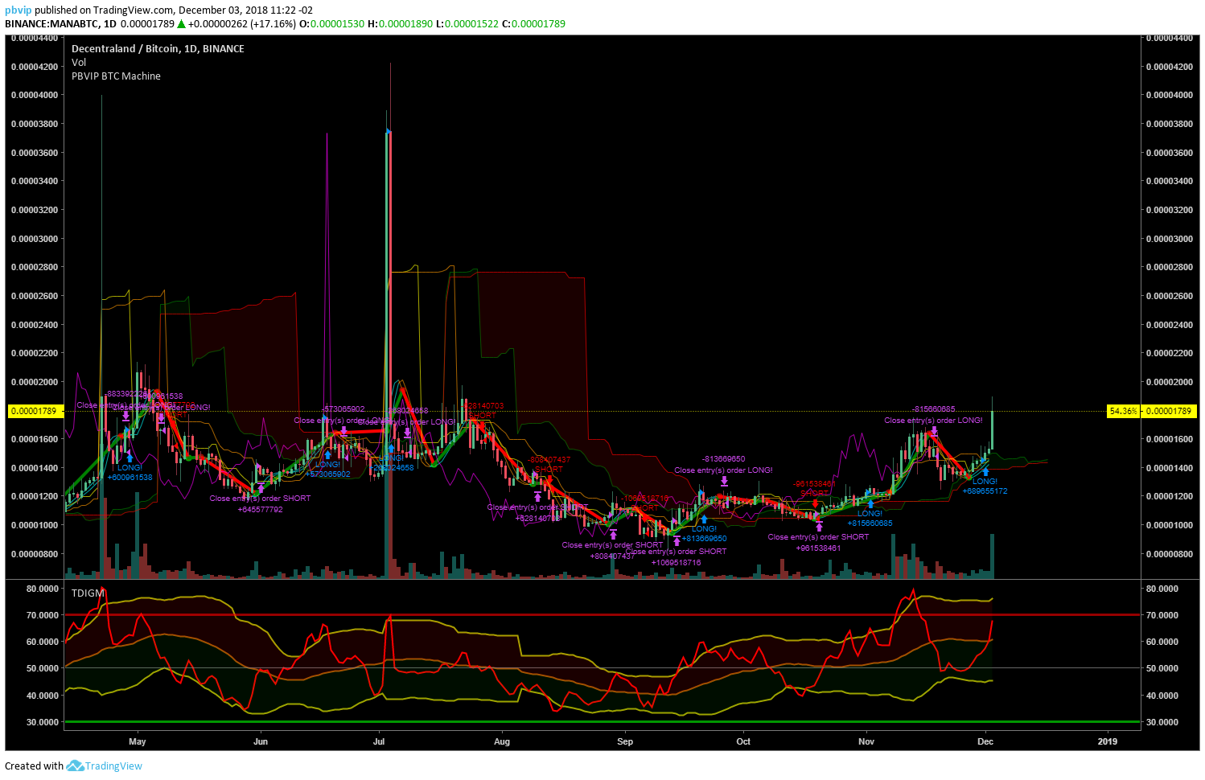Select the Dec label on the time axis
Image resolution: width=1205 pixels, height=780 pixels.
(x=985, y=741)
